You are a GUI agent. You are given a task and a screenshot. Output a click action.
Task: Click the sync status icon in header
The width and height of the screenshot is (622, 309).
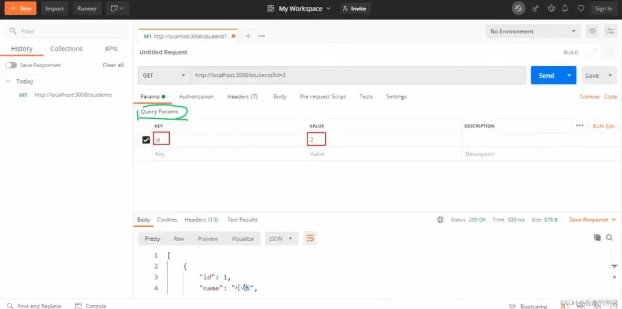click(519, 8)
